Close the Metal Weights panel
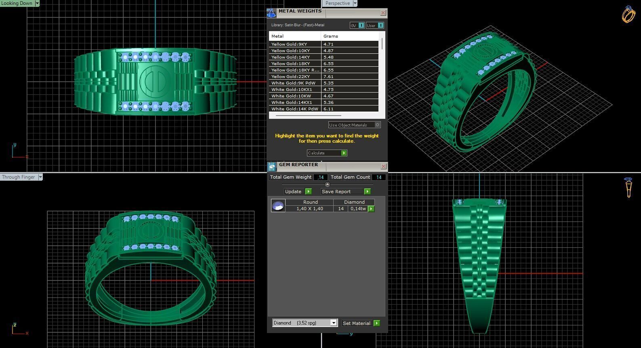The image size is (641, 348). pyautogui.click(x=383, y=13)
